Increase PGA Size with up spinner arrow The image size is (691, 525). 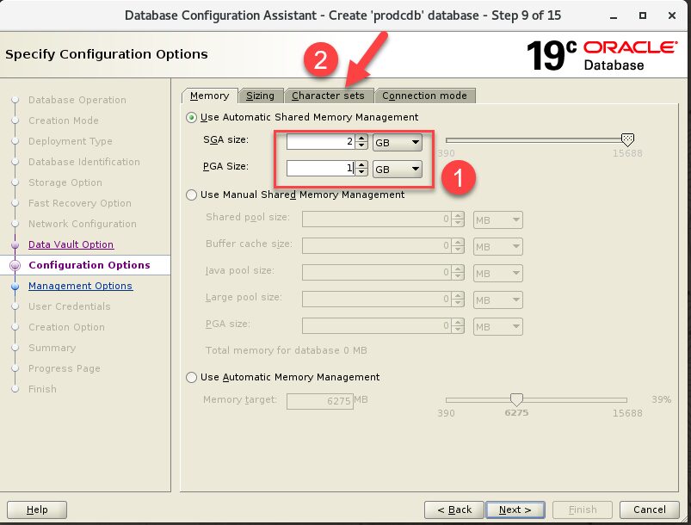point(361,164)
